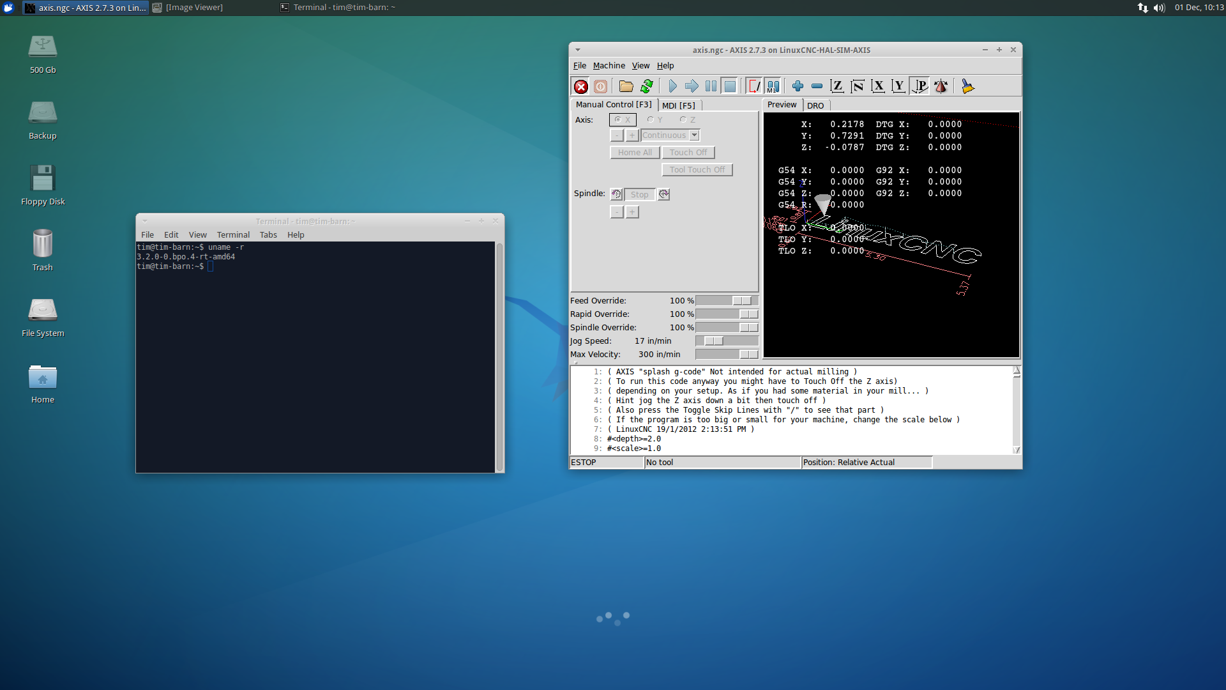The image size is (1226, 690).
Task: Select the Side (X) view icon
Action: point(878,86)
